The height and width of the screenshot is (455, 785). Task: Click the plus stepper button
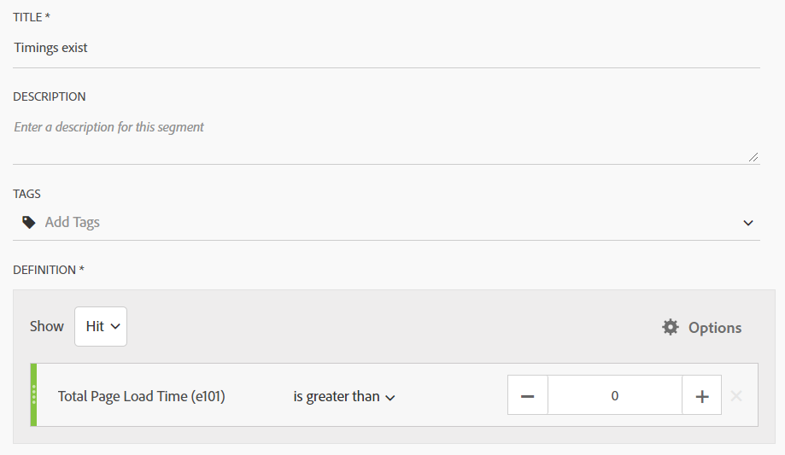click(702, 395)
